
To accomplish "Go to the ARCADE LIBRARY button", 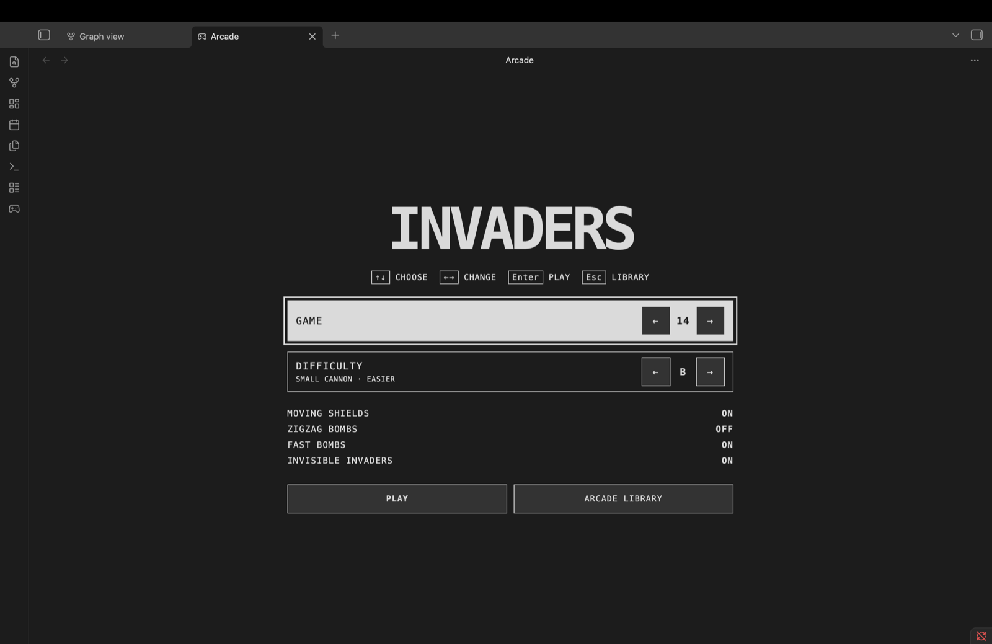I will click(623, 499).
